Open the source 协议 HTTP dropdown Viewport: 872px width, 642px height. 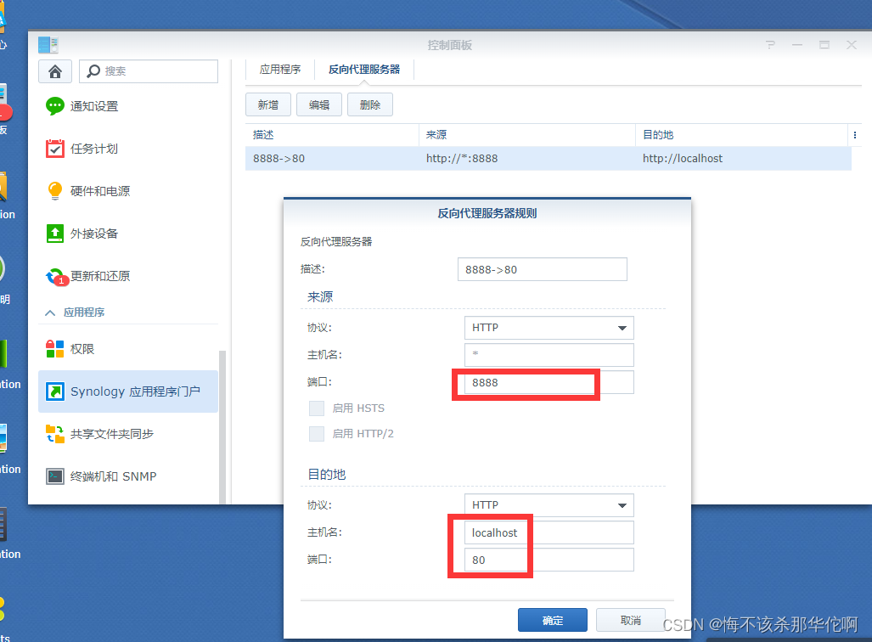[x=549, y=328]
